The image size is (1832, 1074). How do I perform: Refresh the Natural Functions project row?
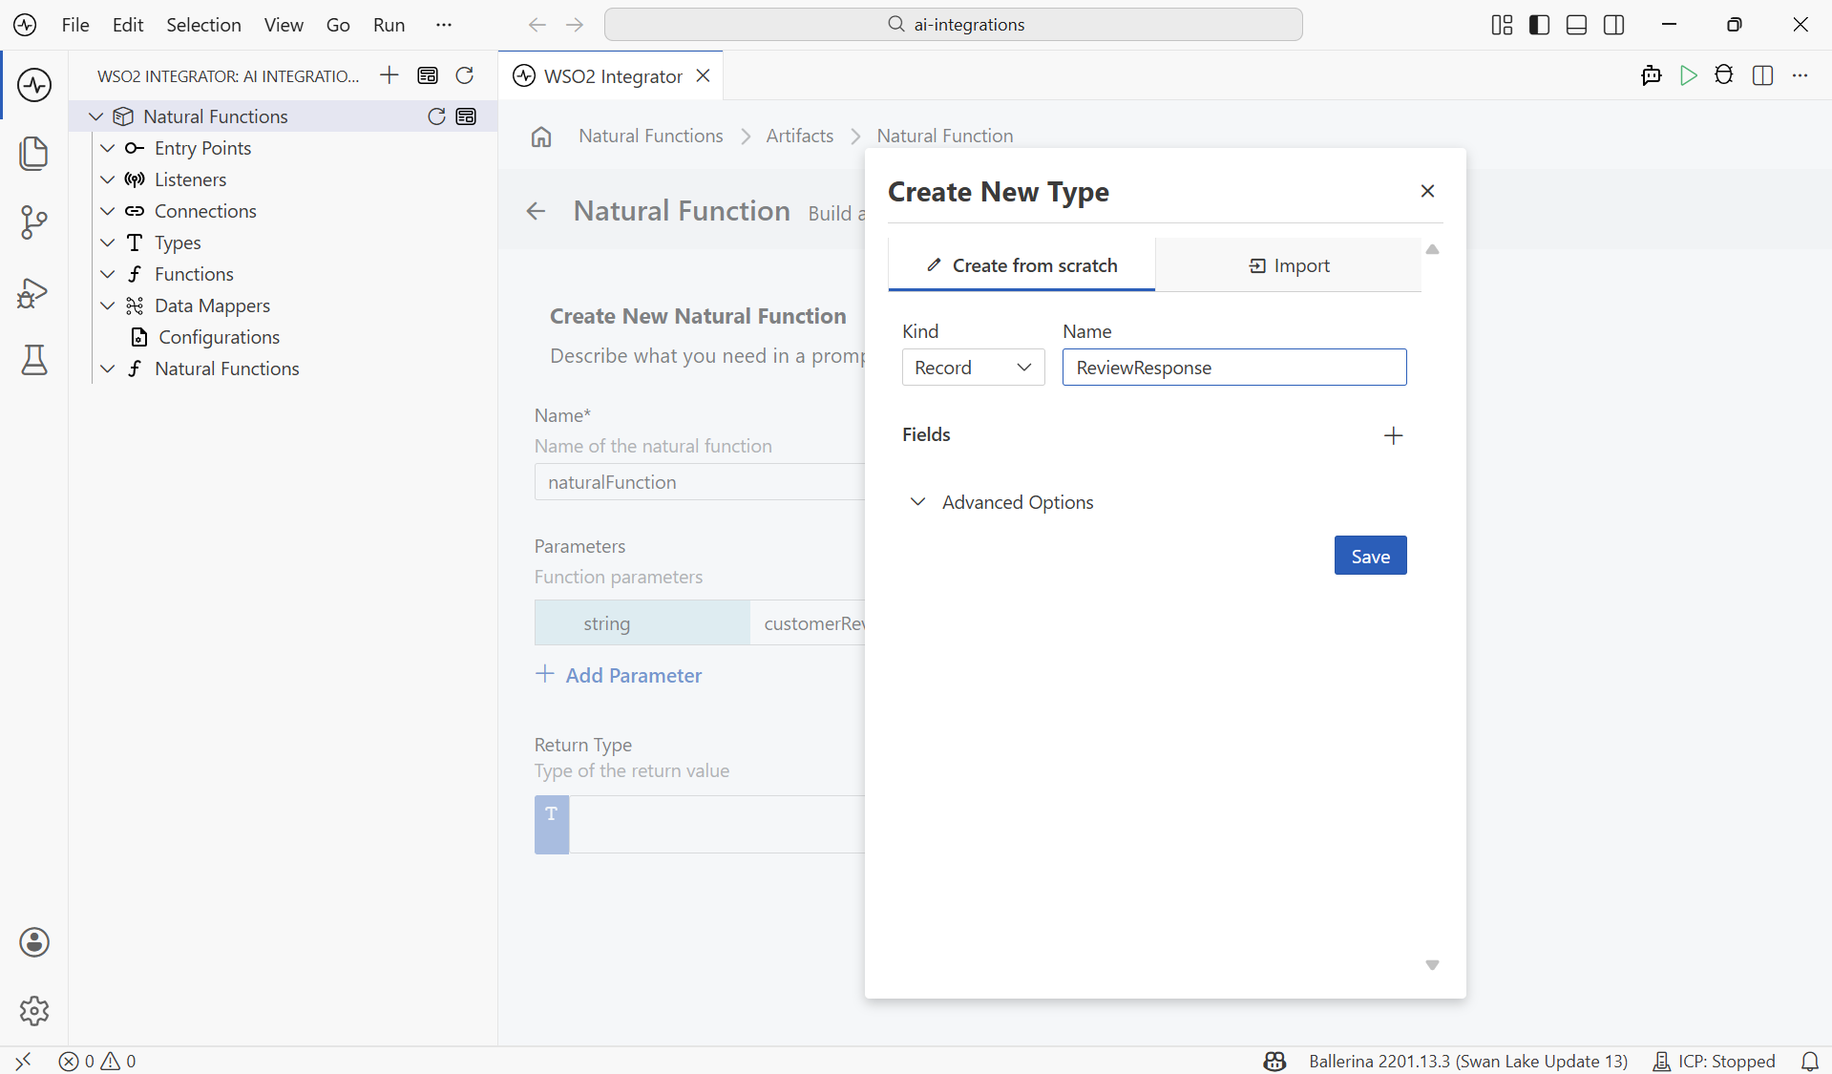(x=436, y=116)
